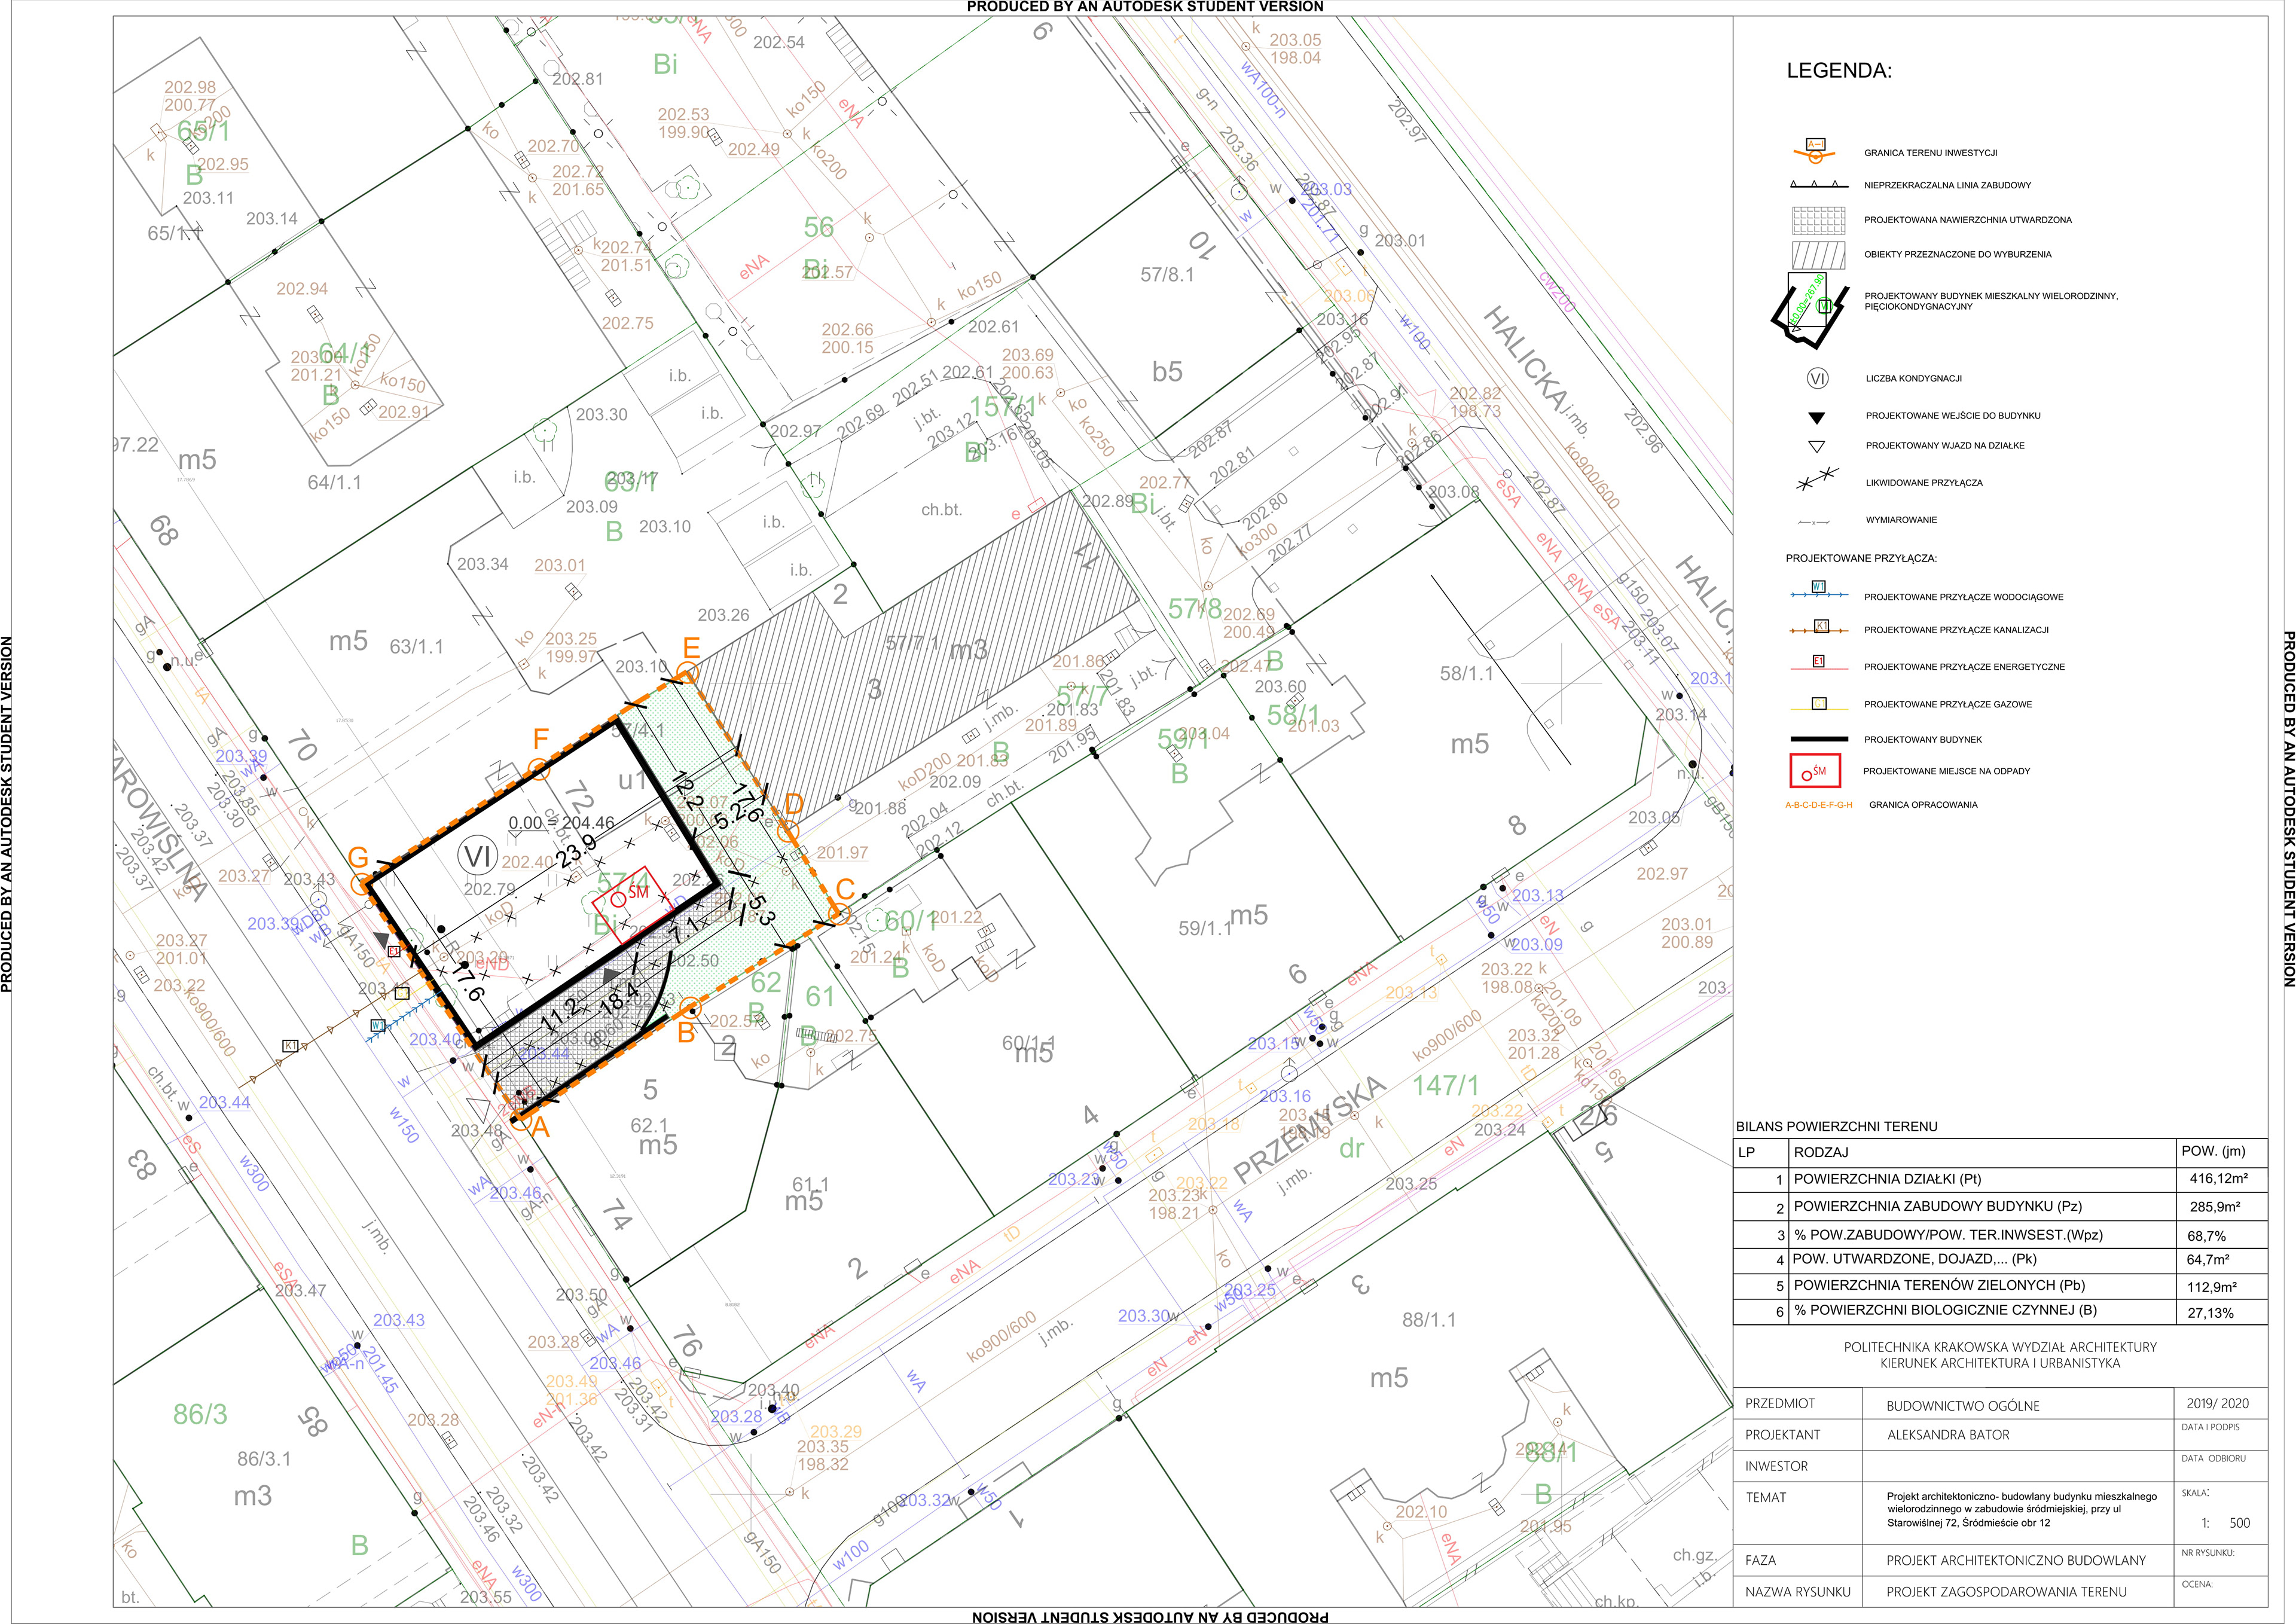Select the GRANICA TERENU INWESTYCJI legend label
This screenshot has width=2296, height=1624.
click(1930, 153)
